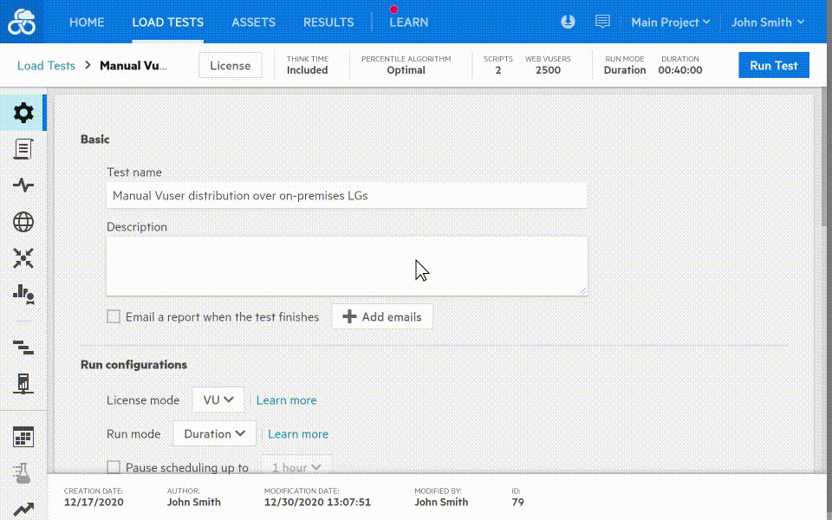
Task: Check the Pause scheduling up to option
Action: click(x=113, y=467)
